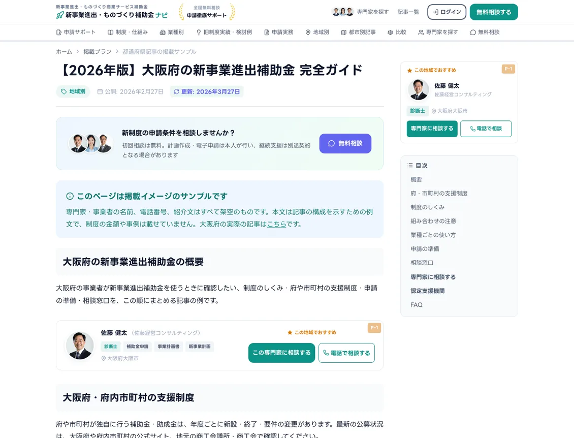Click the calendar icon beside 公開 date

coord(100,91)
